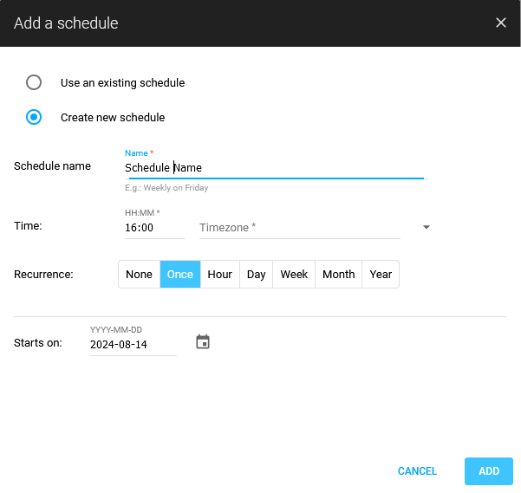
Task: Choose the Once recurrence option
Action: click(180, 274)
